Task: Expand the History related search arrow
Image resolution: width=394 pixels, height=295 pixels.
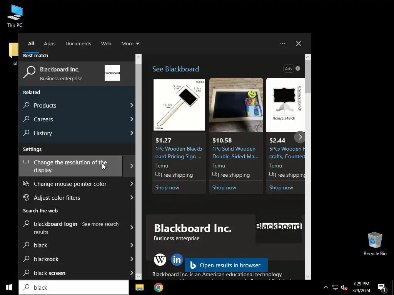Action: click(132, 133)
